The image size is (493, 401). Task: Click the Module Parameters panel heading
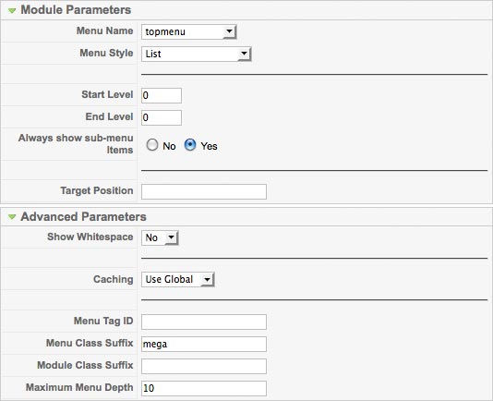tap(76, 10)
